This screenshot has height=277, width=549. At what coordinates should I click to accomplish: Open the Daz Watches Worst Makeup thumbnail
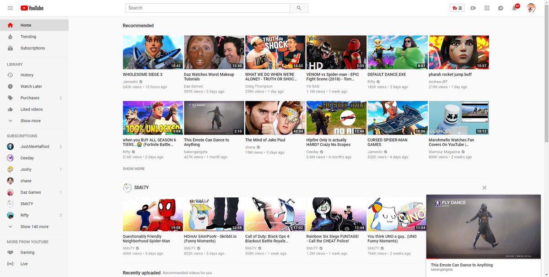[214, 52]
